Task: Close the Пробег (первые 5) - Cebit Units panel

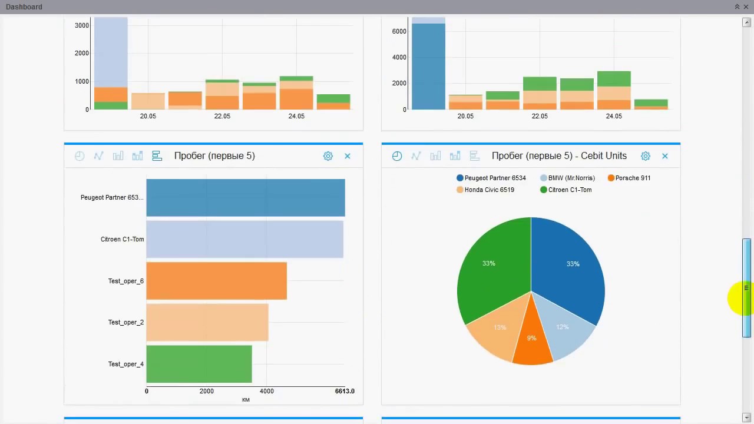Action: pyautogui.click(x=665, y=156)
